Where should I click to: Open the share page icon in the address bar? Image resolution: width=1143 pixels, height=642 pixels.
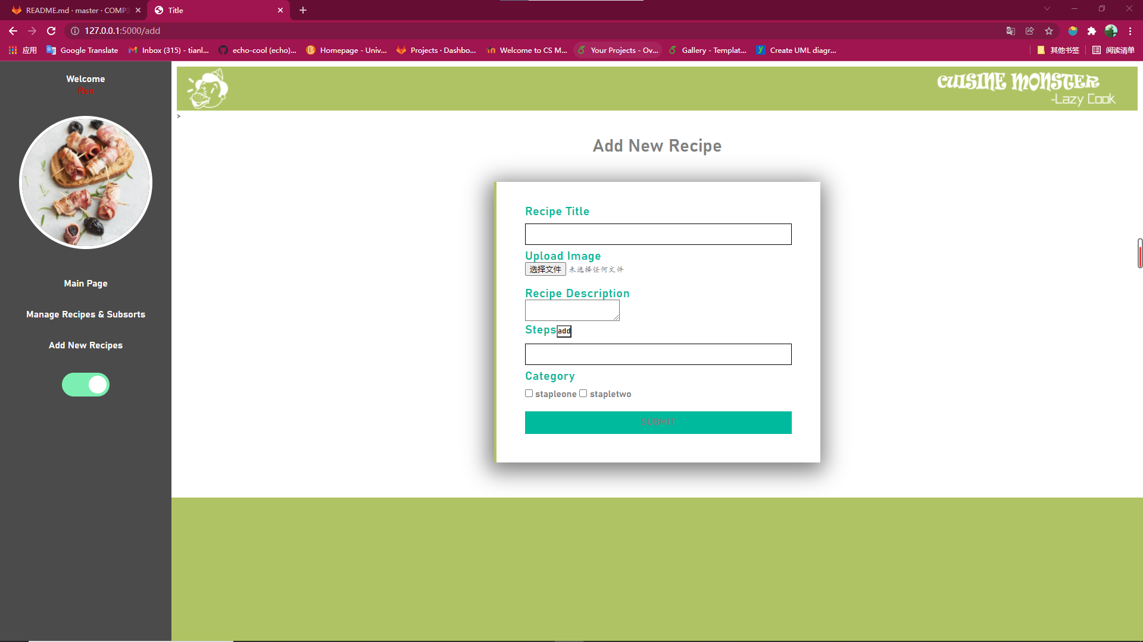point(1029,31)
